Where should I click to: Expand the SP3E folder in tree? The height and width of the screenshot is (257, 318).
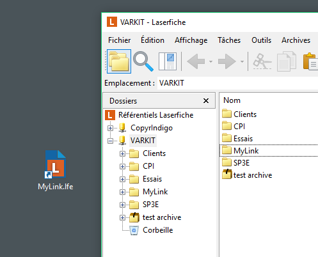coord(122,205)
